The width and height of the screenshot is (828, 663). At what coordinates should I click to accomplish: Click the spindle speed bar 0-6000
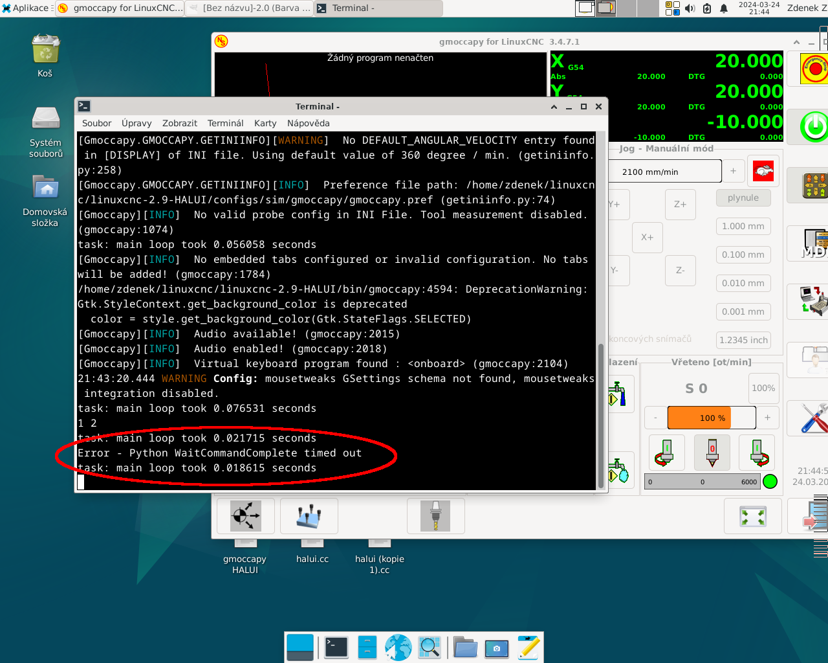pos(703,482)
